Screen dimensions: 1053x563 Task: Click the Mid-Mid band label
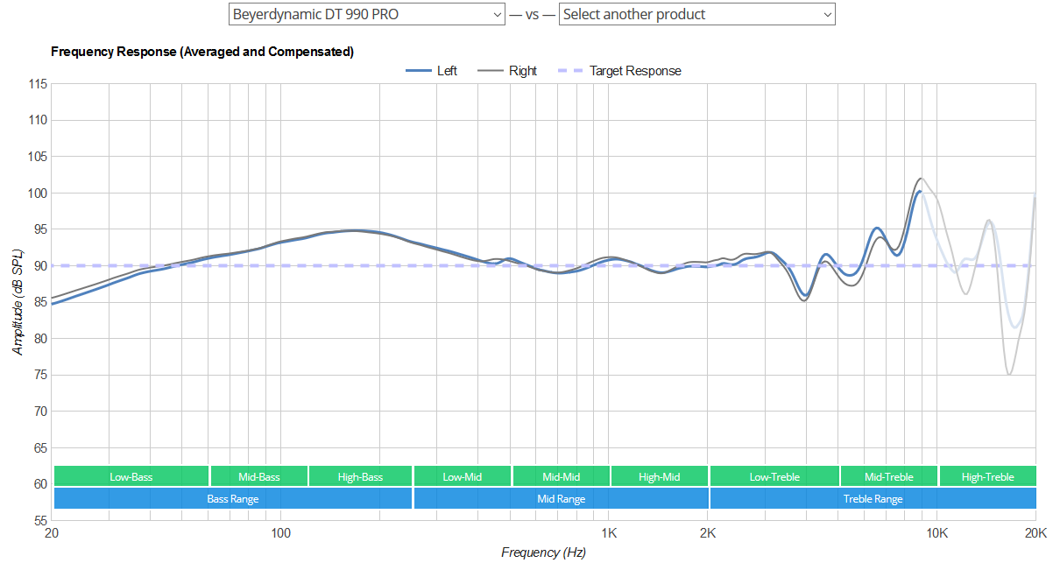pos(561,476)
